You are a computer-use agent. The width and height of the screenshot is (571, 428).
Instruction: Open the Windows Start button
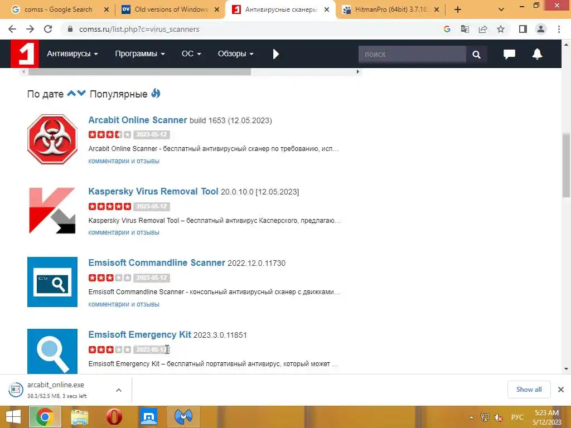click(13, 417)
